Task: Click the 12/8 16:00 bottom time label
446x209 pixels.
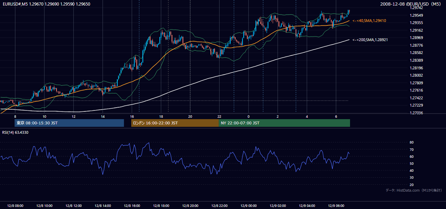Action: coord(132,206)
